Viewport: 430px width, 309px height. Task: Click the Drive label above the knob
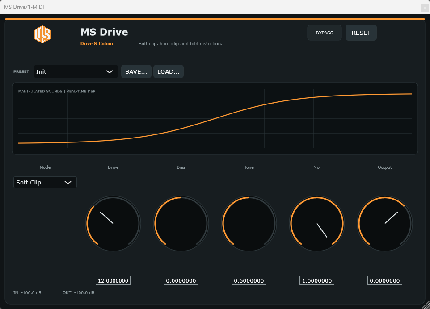tap(113, 167)
